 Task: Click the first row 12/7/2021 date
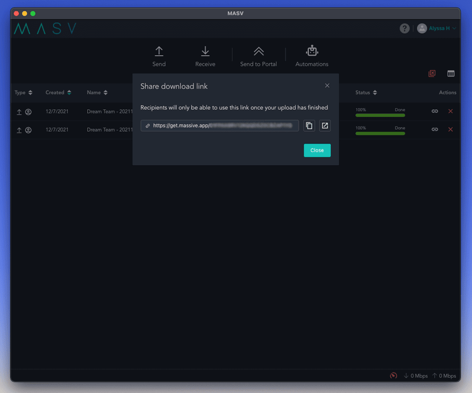(57, 111)
